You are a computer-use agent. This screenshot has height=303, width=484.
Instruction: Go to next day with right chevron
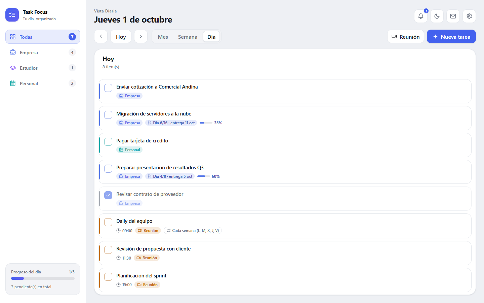point(141,36)
